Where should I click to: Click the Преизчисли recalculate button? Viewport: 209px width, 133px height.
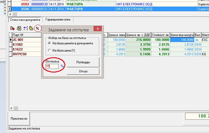pos(19,119)
